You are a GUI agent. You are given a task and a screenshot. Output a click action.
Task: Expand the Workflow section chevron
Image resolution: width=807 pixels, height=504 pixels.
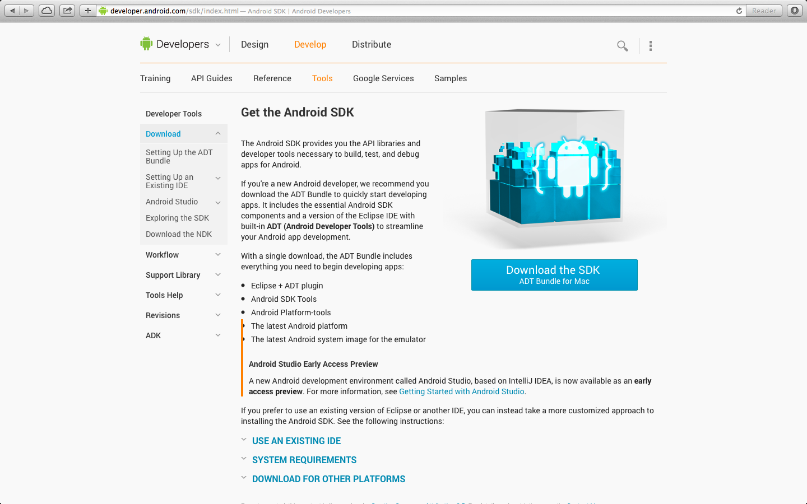click(218, 254)
